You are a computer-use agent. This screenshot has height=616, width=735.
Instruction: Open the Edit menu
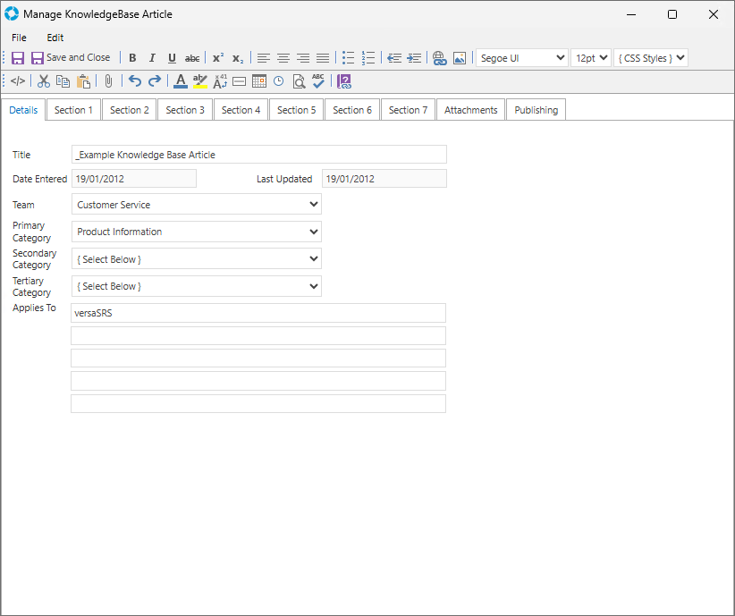pos(55,38)
